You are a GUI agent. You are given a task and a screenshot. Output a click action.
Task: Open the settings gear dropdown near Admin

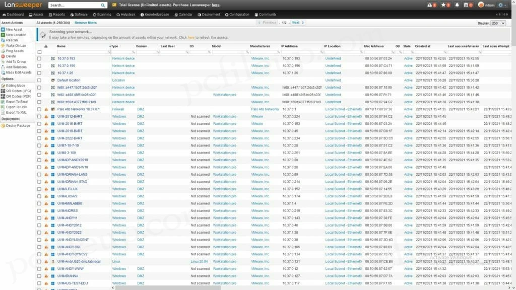(x=501, y=5)
